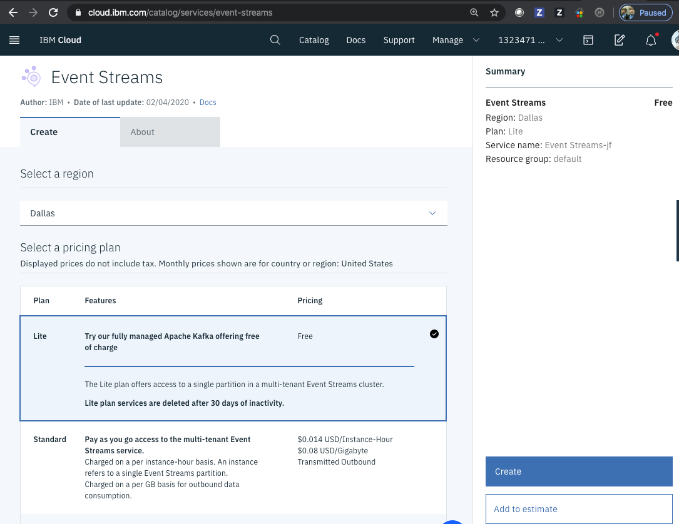Click the search magnifier in the IBM Cloud header
The image size is (679, 524).
coord(275,39)
